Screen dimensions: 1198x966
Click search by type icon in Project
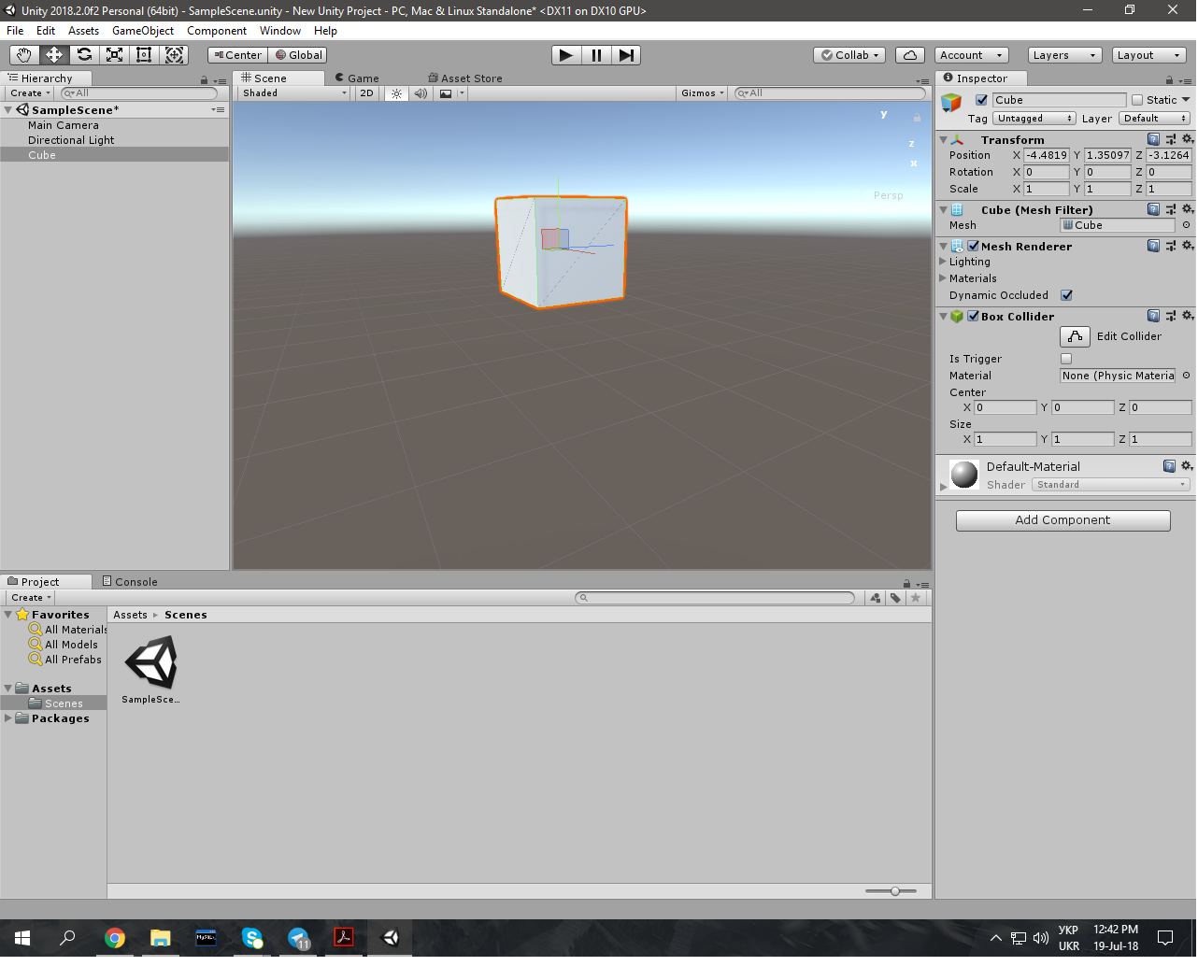[876, 598]
